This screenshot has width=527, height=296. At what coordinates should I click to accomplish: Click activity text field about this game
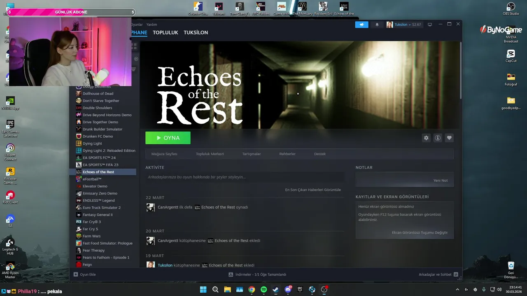(245, 177)
